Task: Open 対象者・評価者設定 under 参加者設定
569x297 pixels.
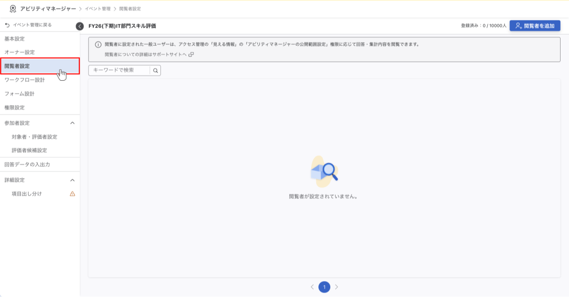Action: [40, 137]
